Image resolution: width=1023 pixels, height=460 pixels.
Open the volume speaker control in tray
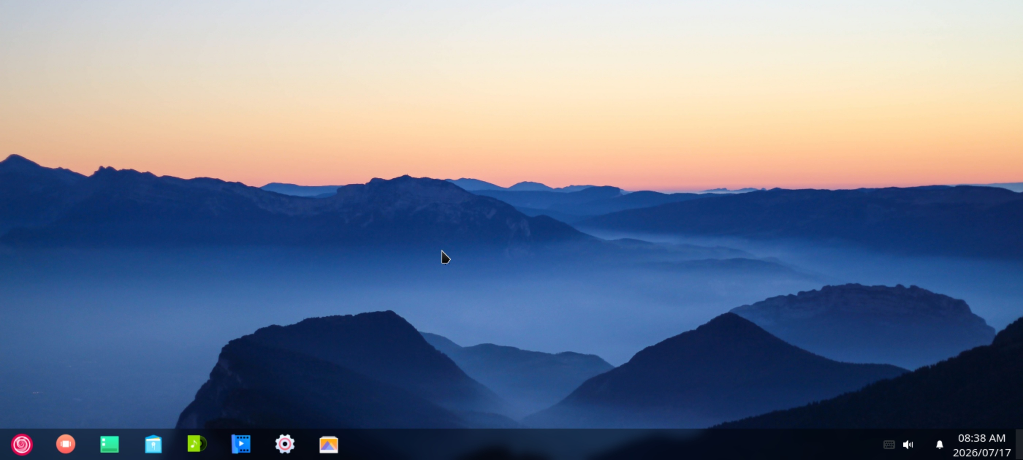(908, 445)
